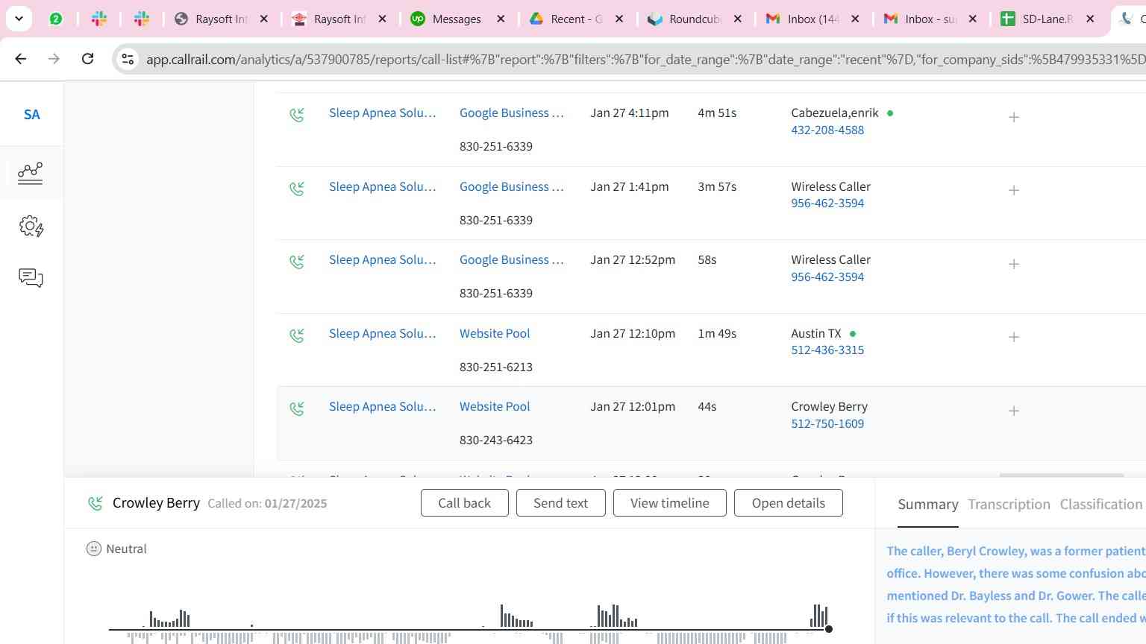
Task: Close the SD-Lane browser tab
Action: click(1090, 19)
